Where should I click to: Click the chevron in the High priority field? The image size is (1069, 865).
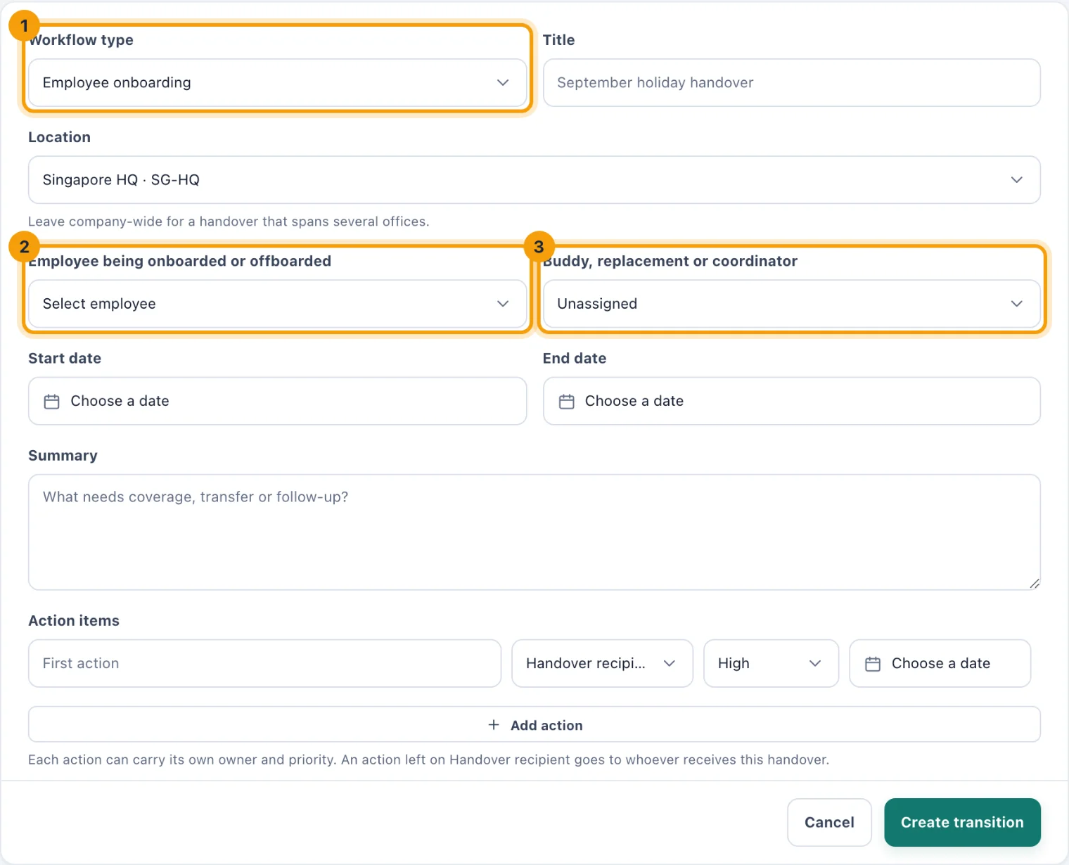pyautogui.click(x=815, y=663)
